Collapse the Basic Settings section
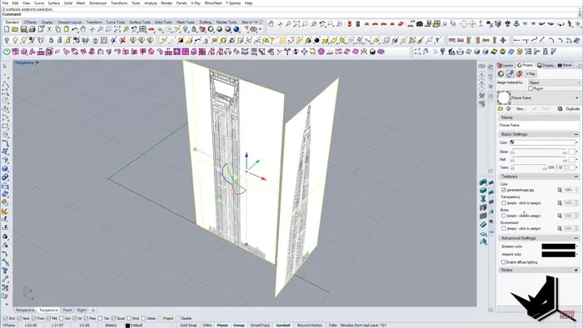The height and width of the screenshot is (328, 583). point(576,134)
